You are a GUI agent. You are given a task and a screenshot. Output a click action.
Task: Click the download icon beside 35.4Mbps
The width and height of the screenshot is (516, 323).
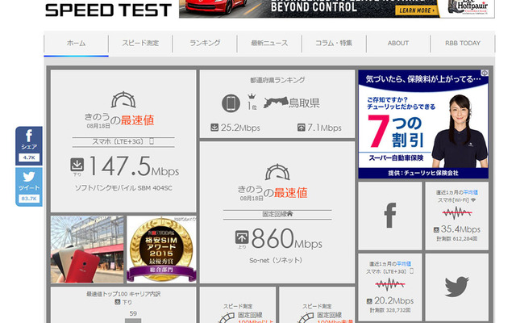coord(436,229)
